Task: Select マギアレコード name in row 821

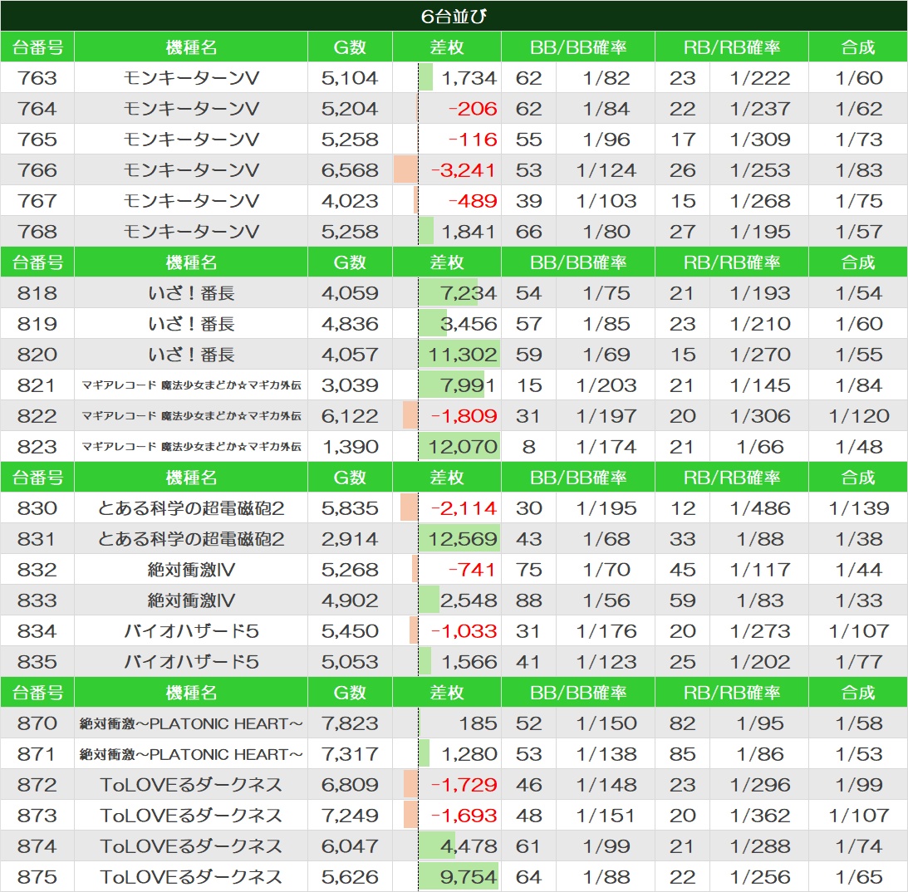Action: click(191, 385)
